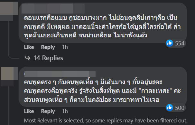
Task: Click the "กาละเทศะ" quoted word in comment
Action: click(x=156, y=91)
